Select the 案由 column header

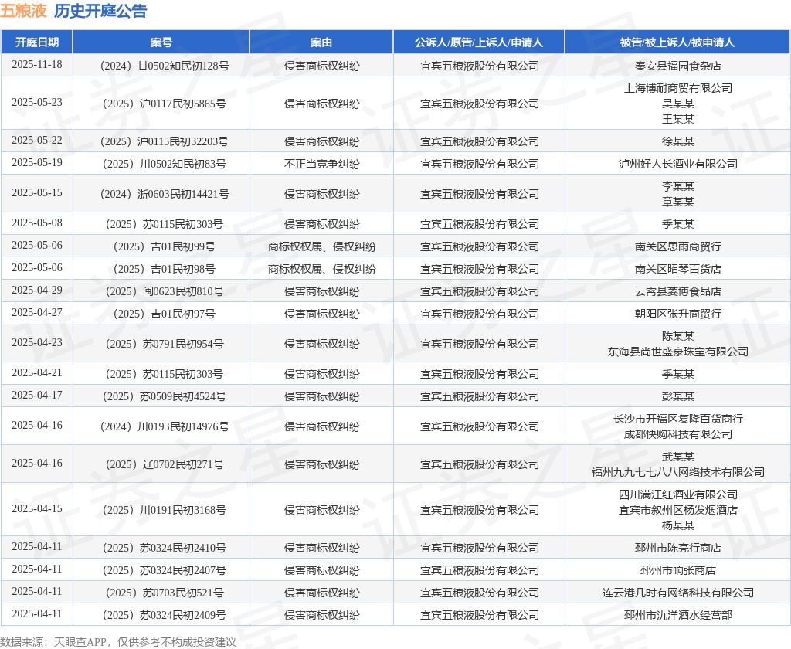[x=321, y=42]
